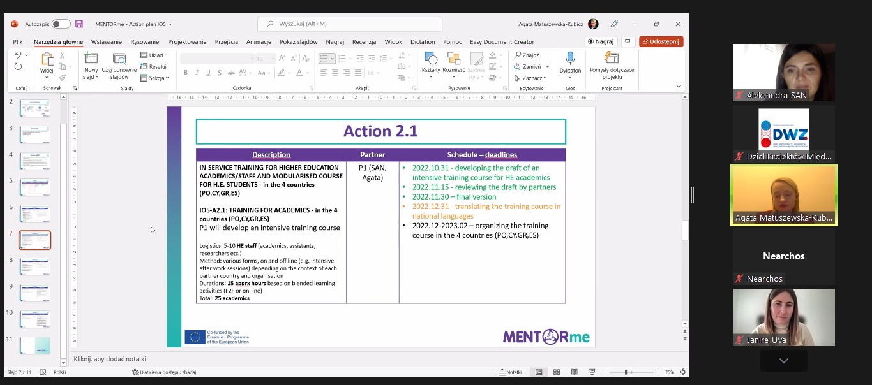Start slideshow from the status bar icon
Screen dimensions: 872x385
[592, 372]
